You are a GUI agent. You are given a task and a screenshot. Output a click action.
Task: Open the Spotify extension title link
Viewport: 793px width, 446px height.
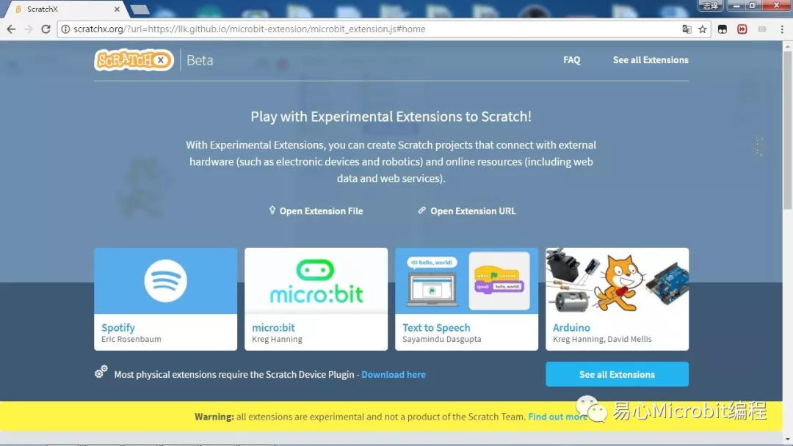[x=117, y=328]
